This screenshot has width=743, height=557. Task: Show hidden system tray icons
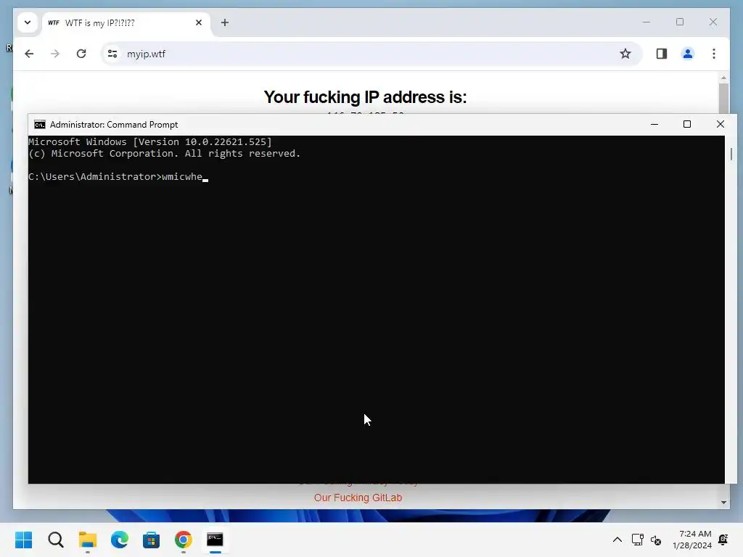click(x=617, y=540)
